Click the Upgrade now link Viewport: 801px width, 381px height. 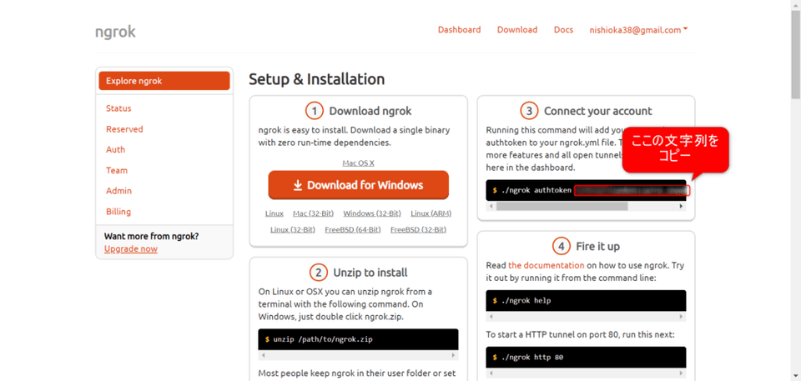[131, 249]
